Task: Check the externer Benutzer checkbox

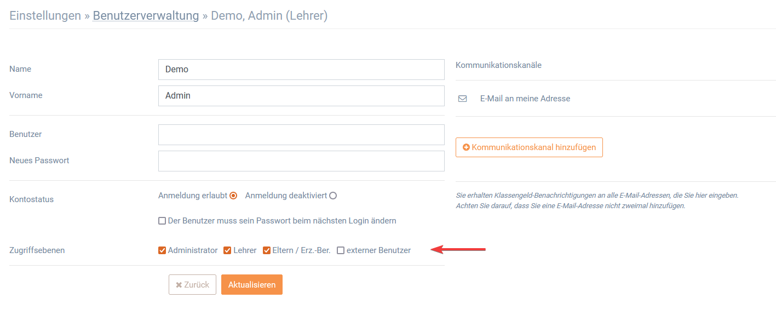Action: [341, 250]
